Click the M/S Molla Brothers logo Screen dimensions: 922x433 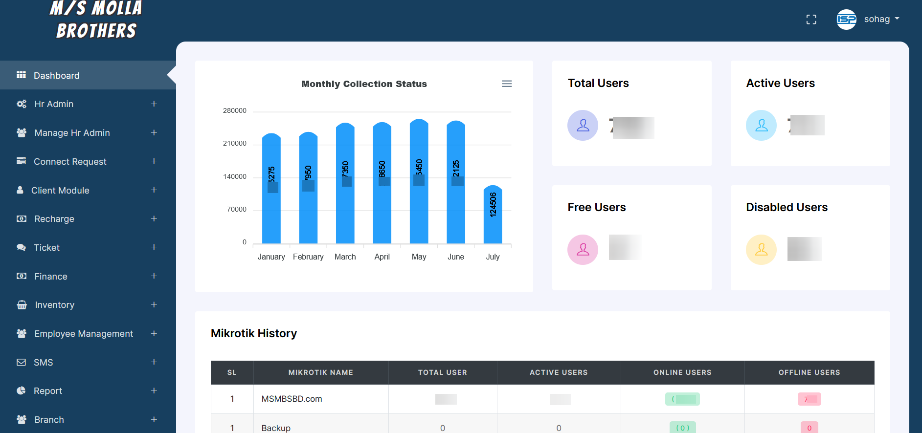(96, 20)
